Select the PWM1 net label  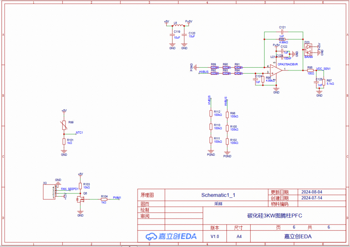coord(117,197)
